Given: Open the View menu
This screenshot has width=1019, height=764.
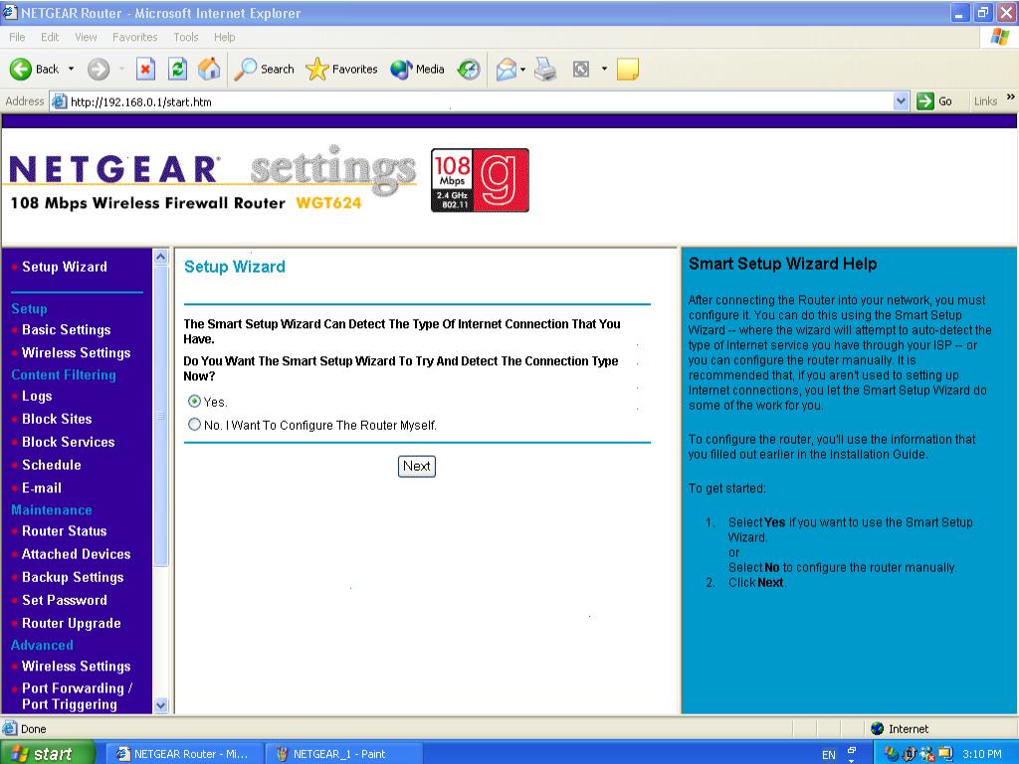Looking at the screenshot, I should [x=86, y=37].
